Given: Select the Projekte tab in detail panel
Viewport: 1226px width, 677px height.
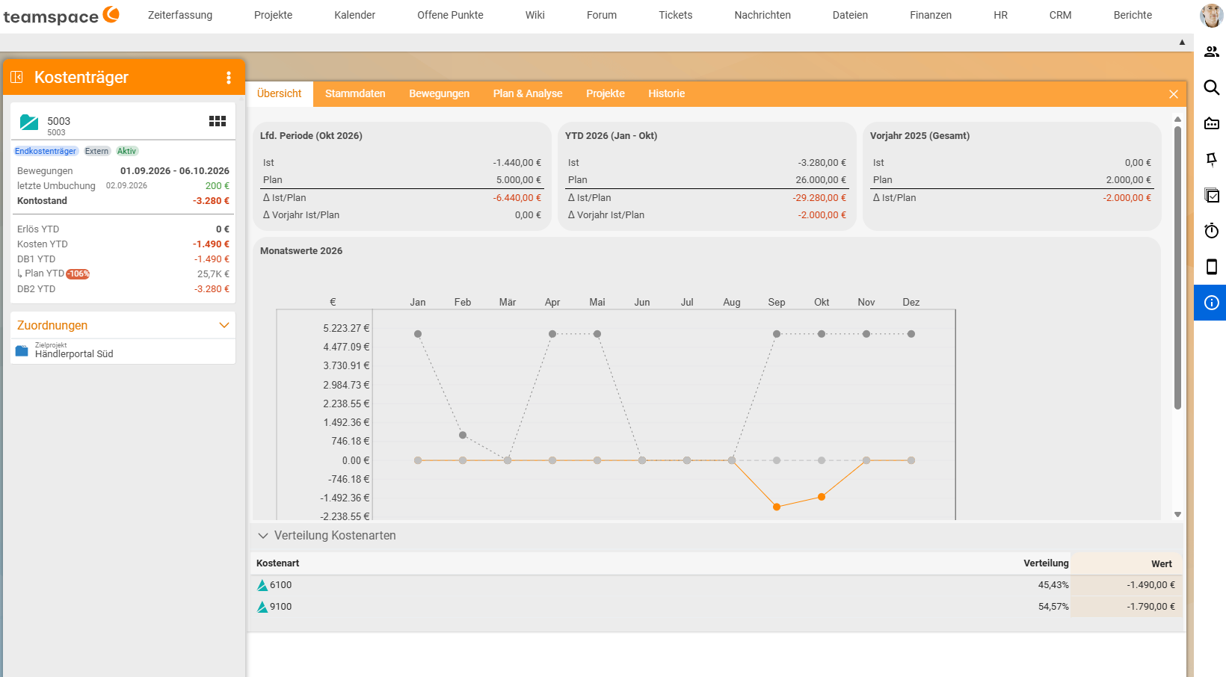Looking at the screenshot, I should click(606, 93).
